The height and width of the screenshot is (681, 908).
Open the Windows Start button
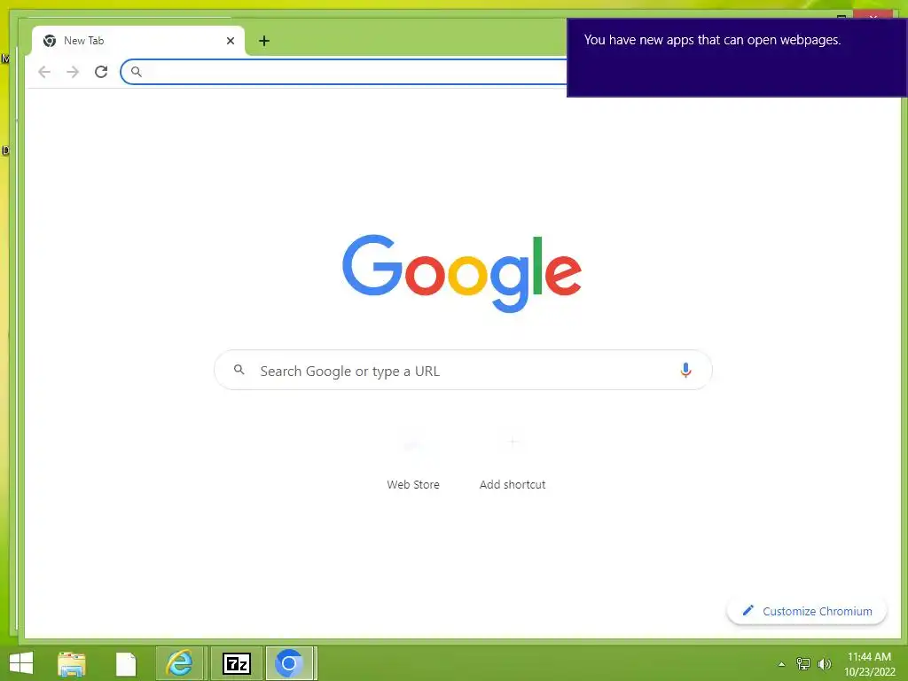click(21, 663)
